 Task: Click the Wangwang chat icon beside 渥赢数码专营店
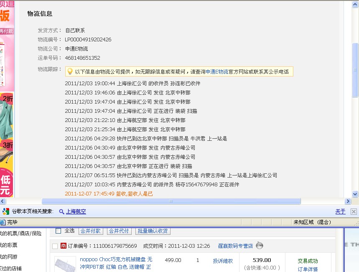coord(260,245)
